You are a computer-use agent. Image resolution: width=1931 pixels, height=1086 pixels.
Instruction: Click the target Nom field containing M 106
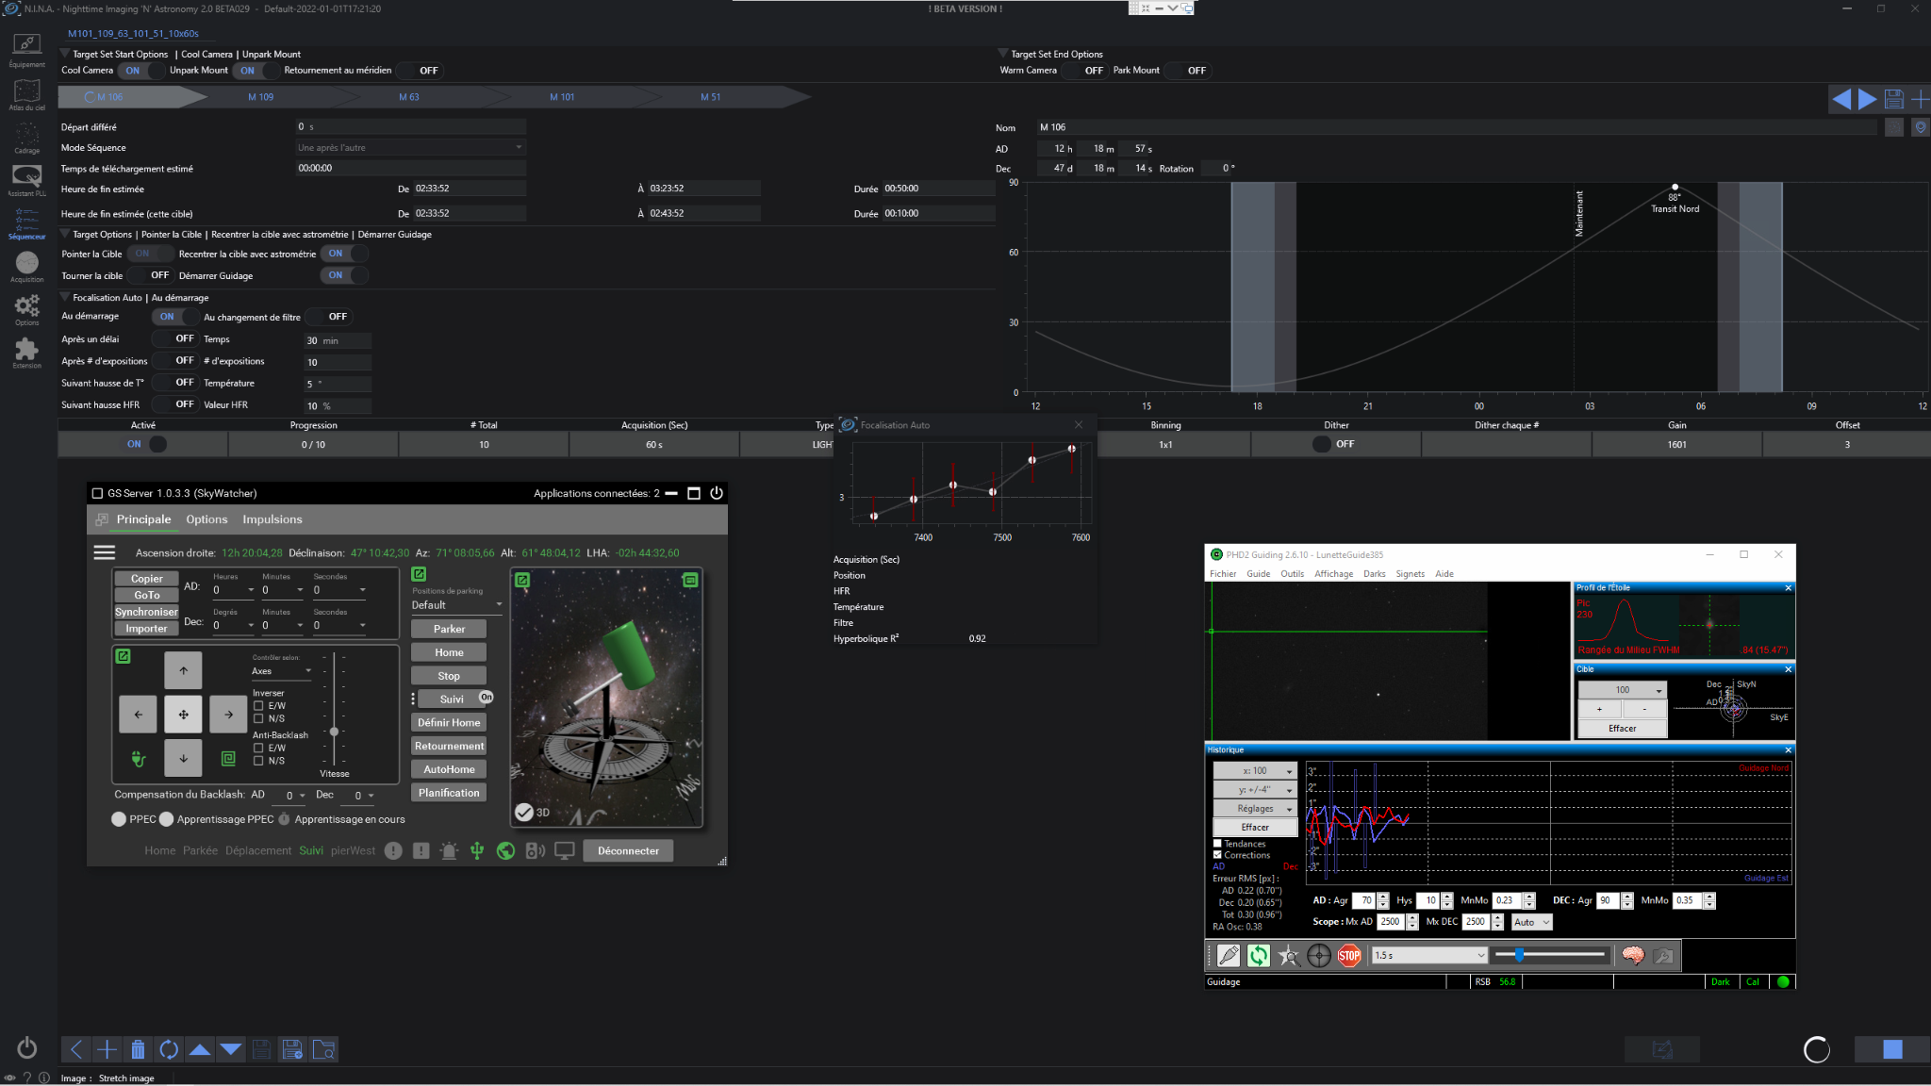click(x=1456, y=127)
